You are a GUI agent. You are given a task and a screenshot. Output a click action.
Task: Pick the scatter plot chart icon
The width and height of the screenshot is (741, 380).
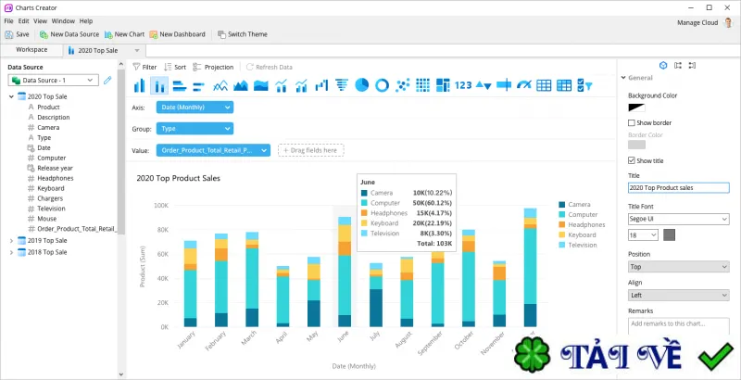pyautogui.click(x=403, y=85)
